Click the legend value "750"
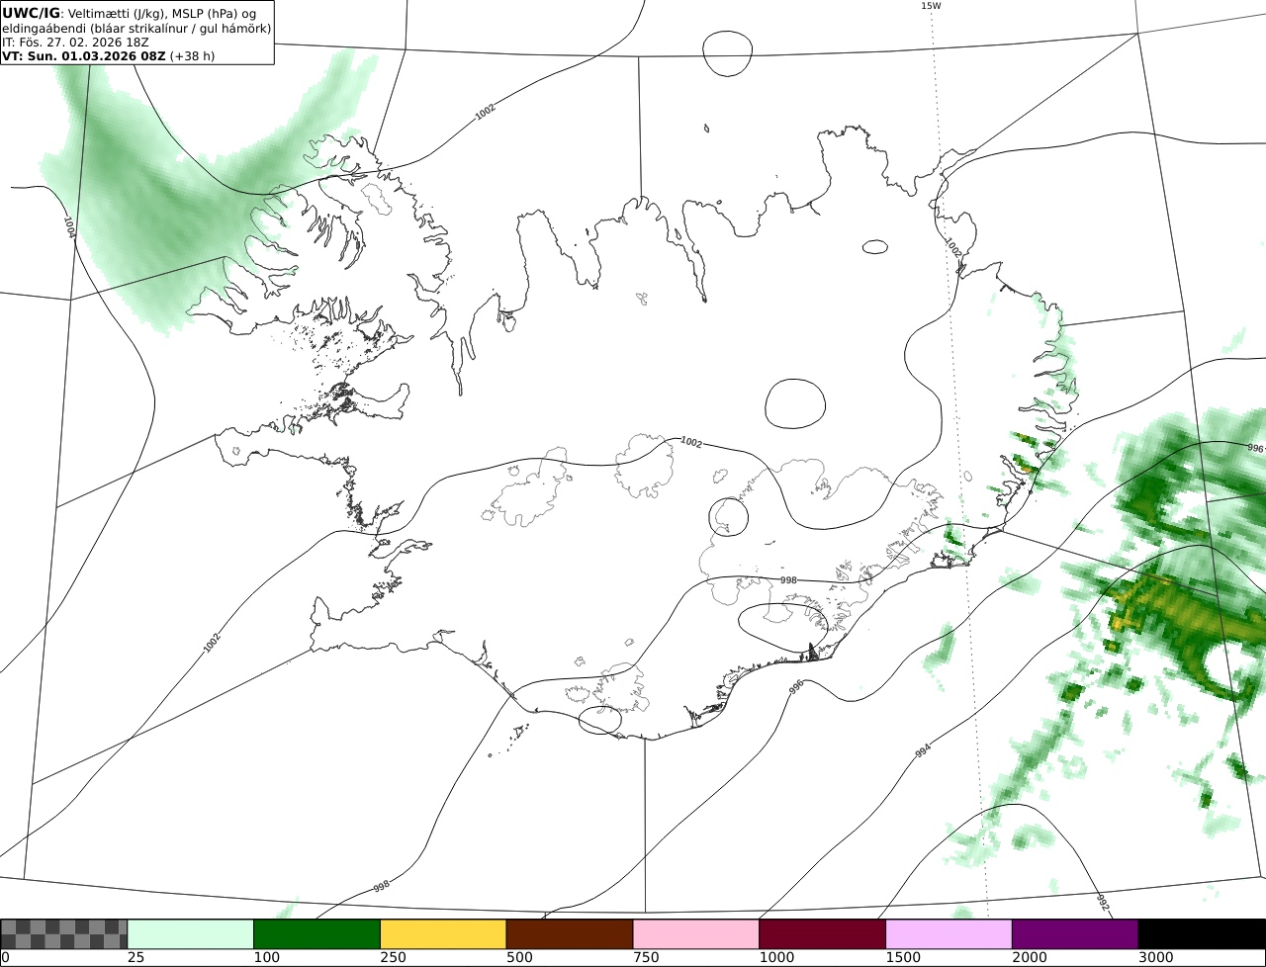 (x=644, y=958)
